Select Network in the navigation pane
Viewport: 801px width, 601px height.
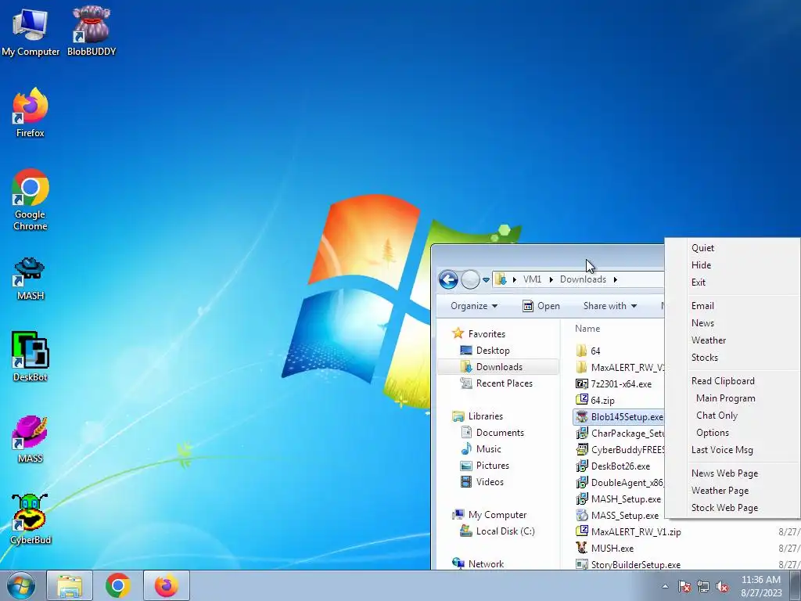tap(486, 563)
